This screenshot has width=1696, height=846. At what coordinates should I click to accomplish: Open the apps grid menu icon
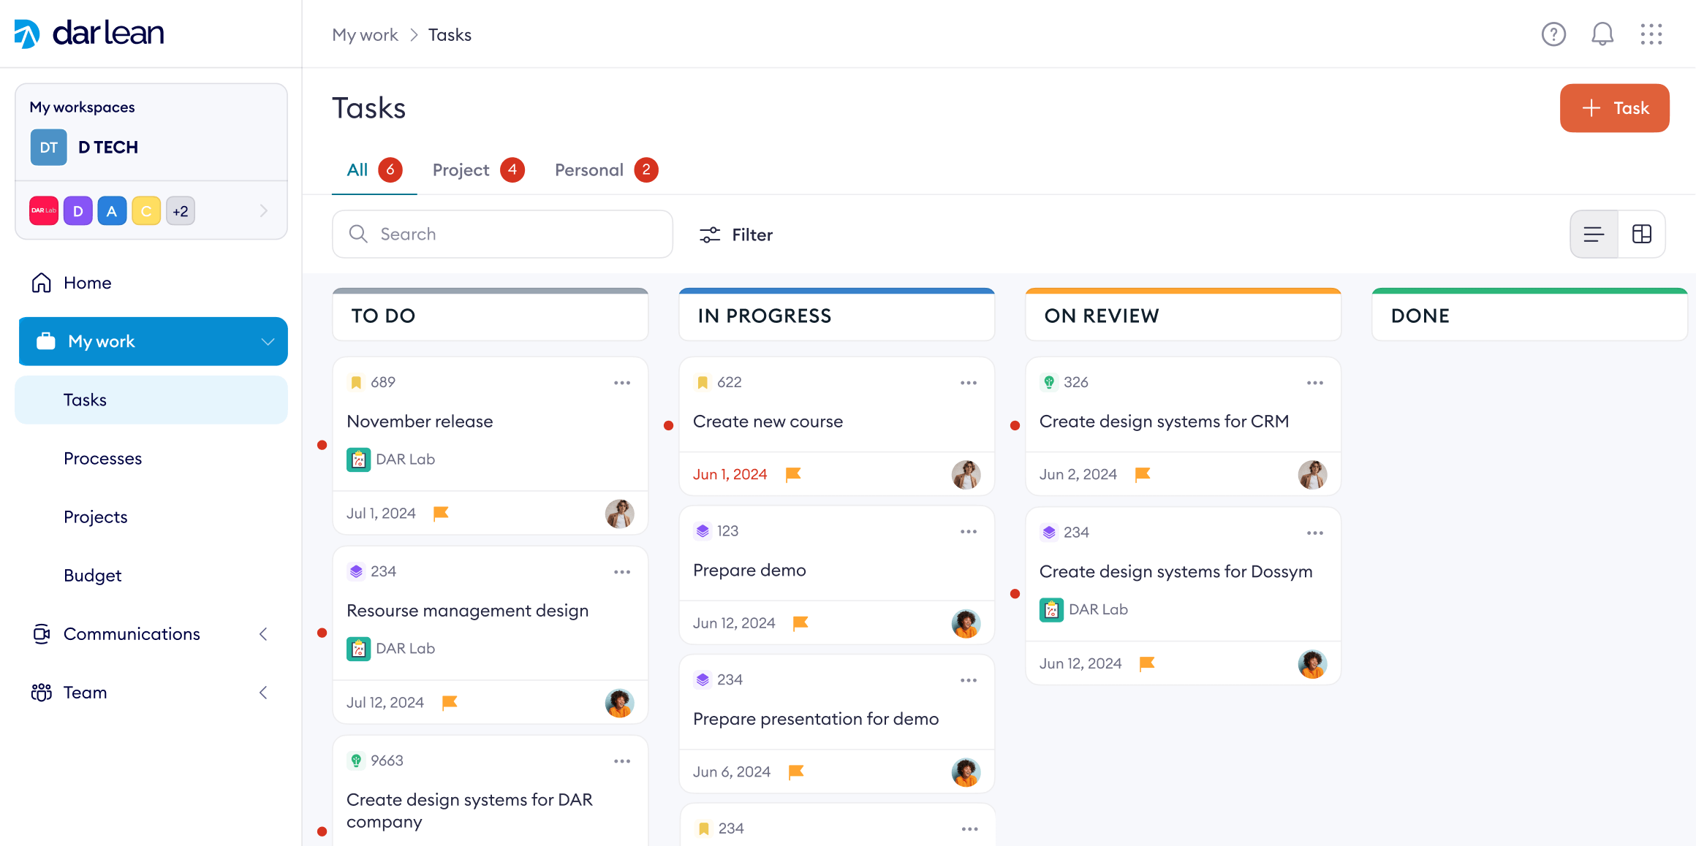pyautogui.click(x=1651, y=34)
